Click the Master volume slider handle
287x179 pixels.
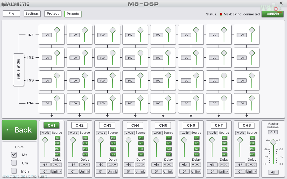273,142
